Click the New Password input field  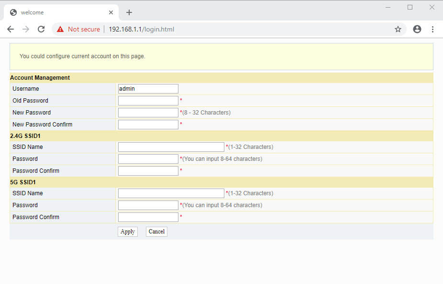(148, 113)
